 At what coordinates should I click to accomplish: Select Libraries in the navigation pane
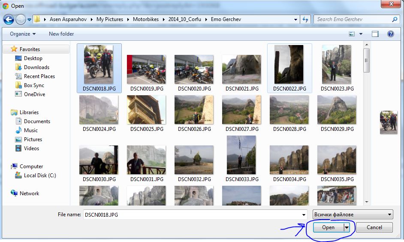[x=29, y=112]
